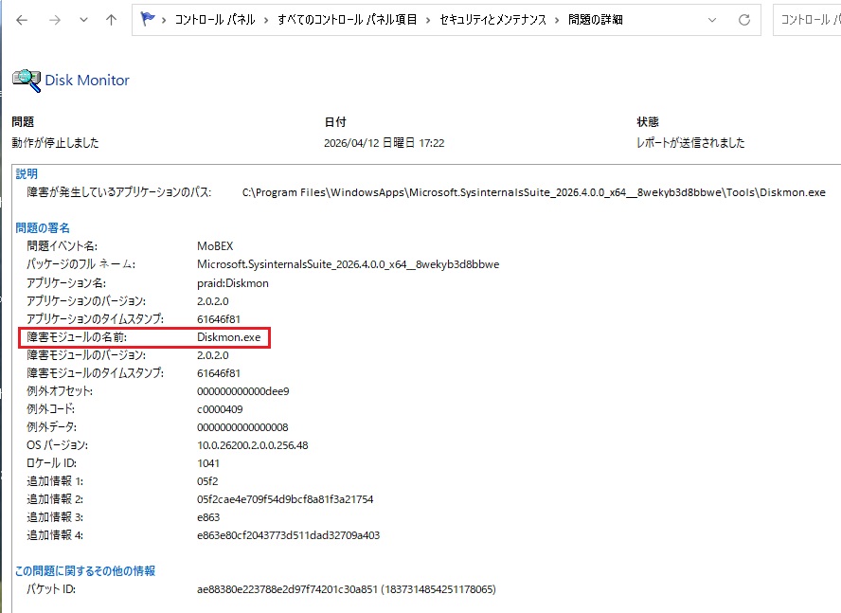Click the バケット ID: label
The width and height of the screenshot is (841, 613).
51,589
